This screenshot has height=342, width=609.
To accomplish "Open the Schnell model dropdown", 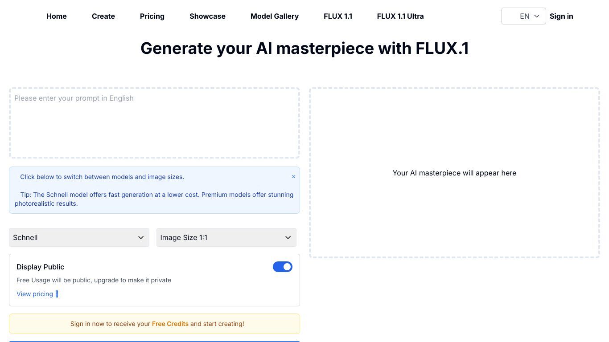I will (x=79, y=237).
